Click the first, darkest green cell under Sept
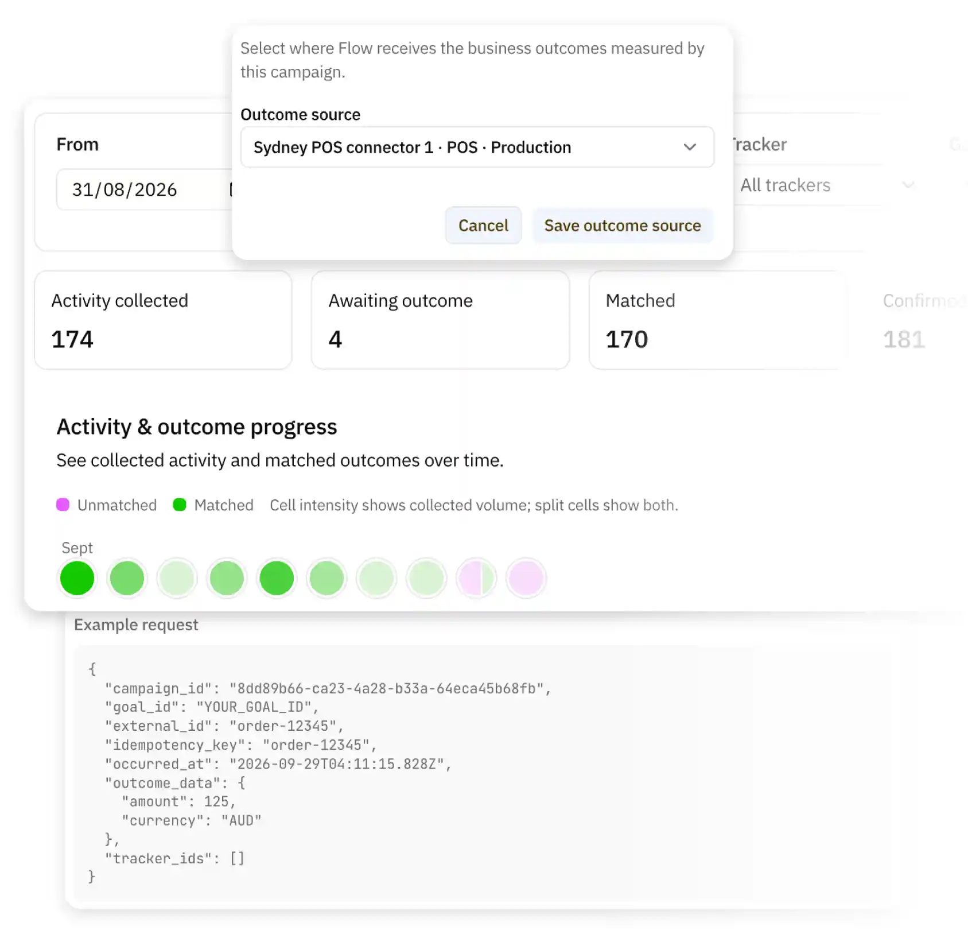The height and width of the screenshot is (934, 968). click(x=77, y=578)
